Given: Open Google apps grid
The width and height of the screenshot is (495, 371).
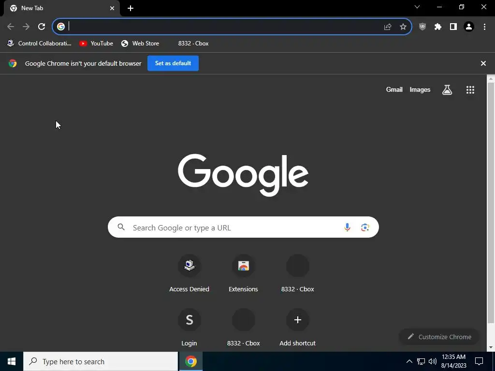Looking at the screenshot, I should 470,90.
